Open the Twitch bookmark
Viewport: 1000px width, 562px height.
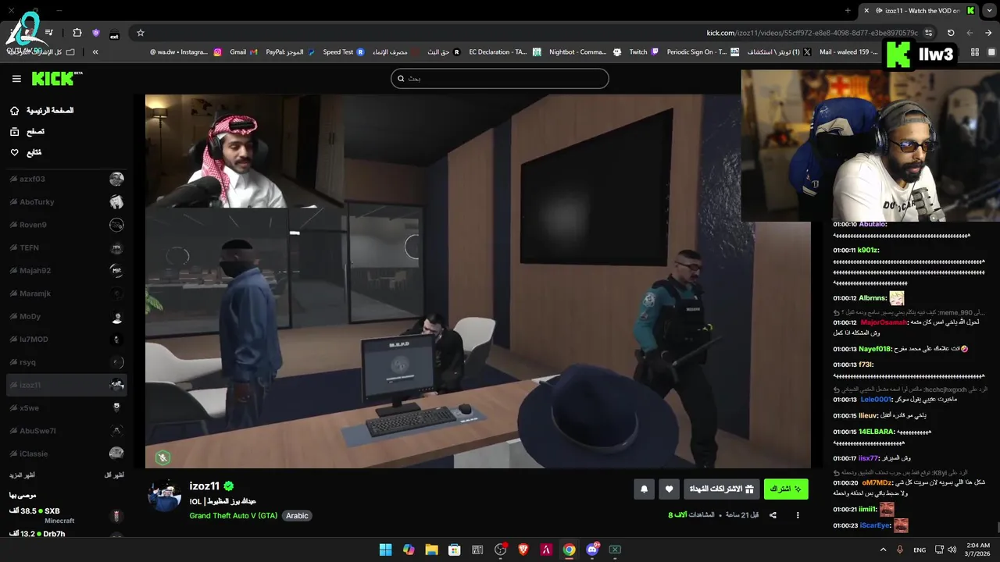645,52
